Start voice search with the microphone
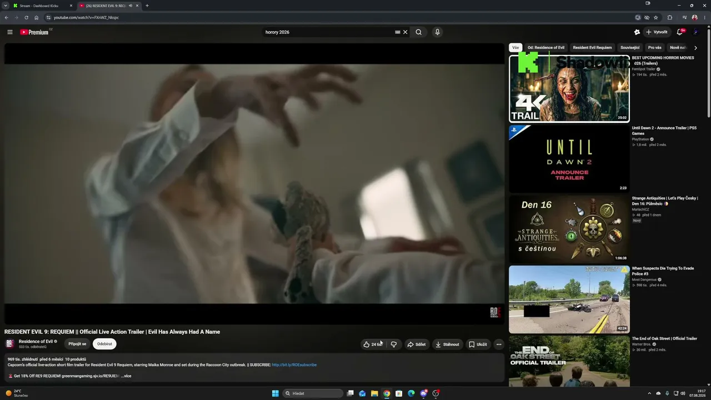711x400 pixels. (438, 32)
